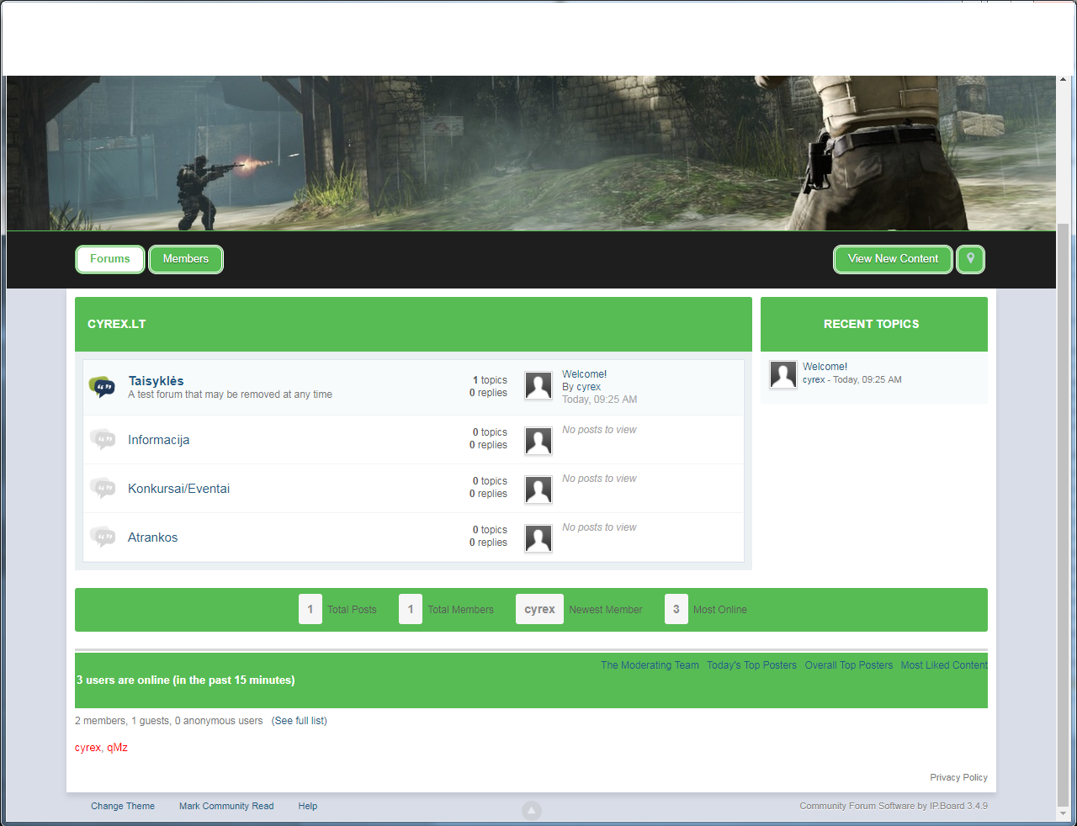The image size is (1077, 826).
Task: Click the avatar in the Konkursai/Eventai row
Action: coord(538,490)
